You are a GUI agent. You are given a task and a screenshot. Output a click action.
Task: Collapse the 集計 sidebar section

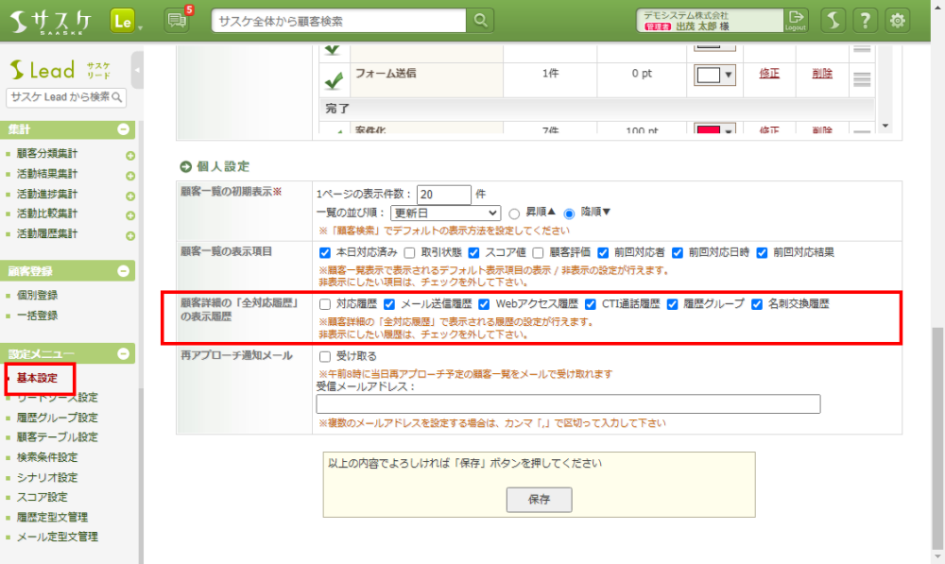123,129
